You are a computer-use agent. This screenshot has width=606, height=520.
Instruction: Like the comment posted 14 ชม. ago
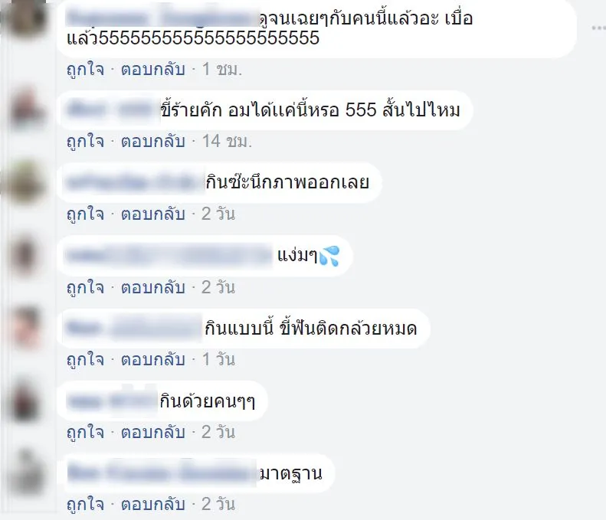pos(85,141)
